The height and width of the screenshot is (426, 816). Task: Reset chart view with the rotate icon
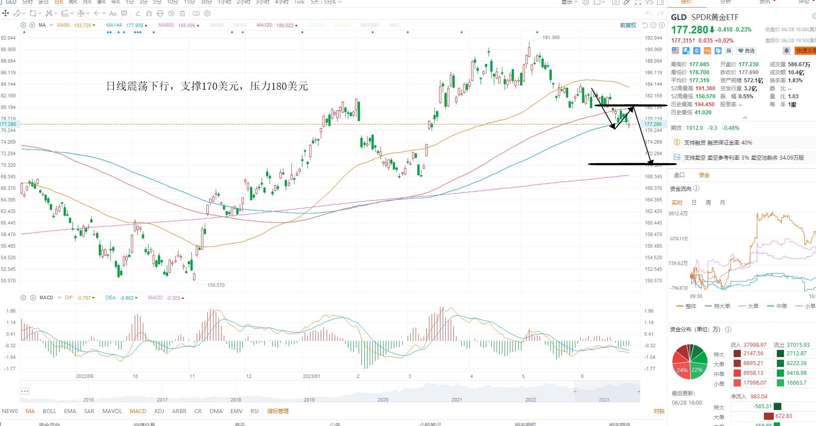click(645, 25)
